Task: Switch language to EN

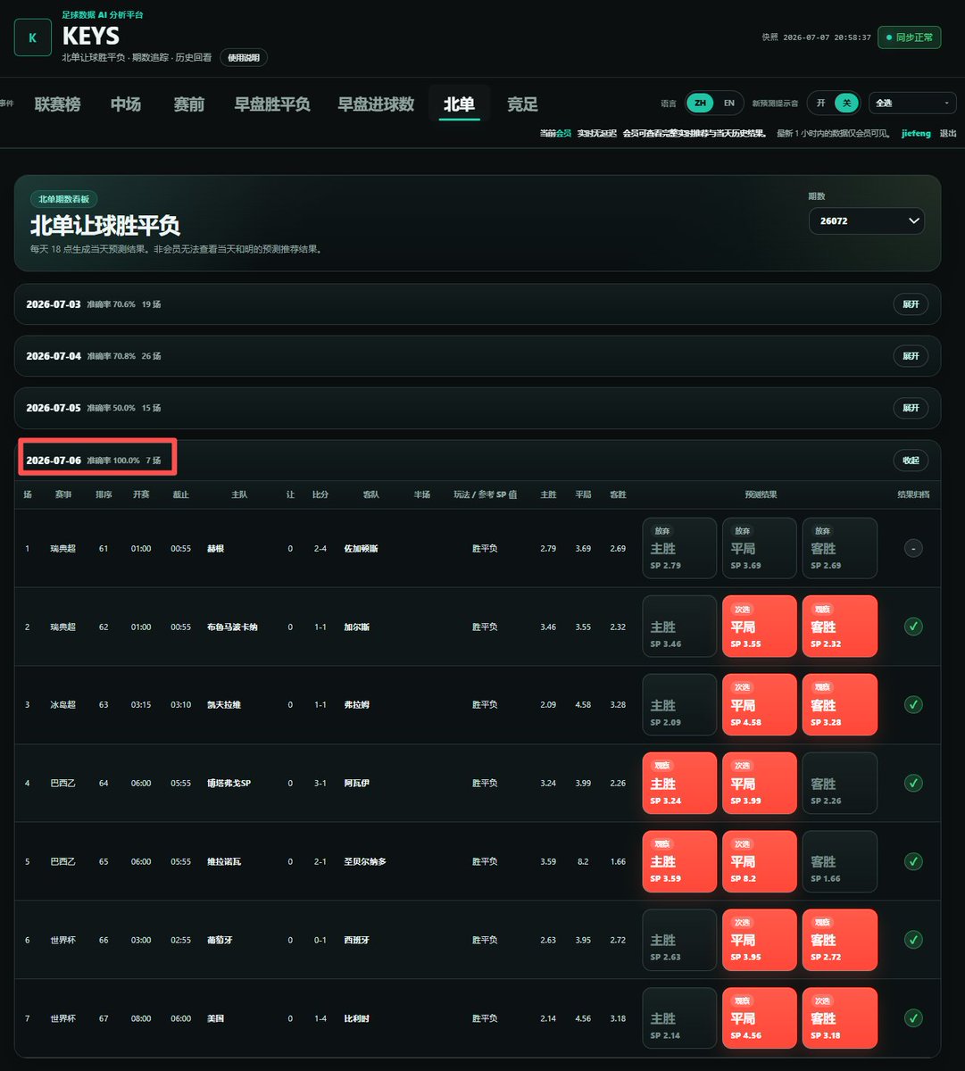Action: tap(728, 103)
